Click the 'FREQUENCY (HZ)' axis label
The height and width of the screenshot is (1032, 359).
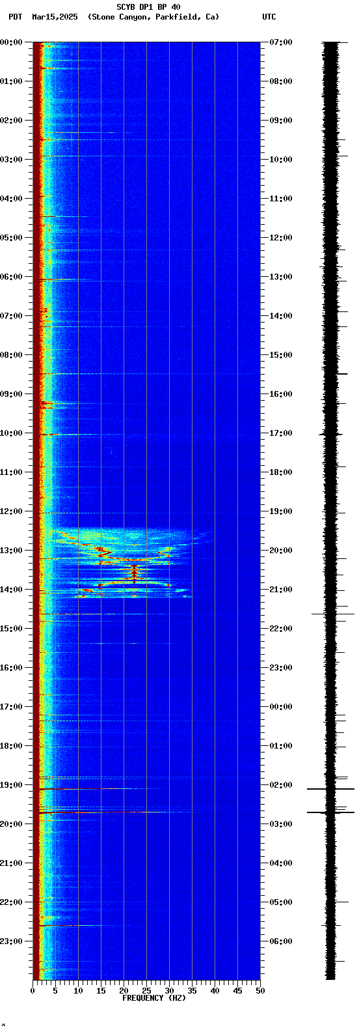tap(154, 998)
